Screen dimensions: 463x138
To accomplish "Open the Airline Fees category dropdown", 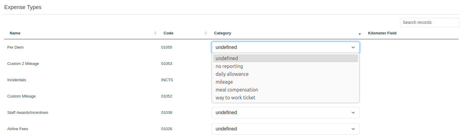I will [x=285, y=129].
